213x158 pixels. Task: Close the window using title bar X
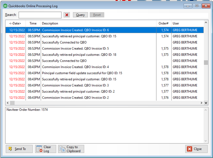point(206,6)
